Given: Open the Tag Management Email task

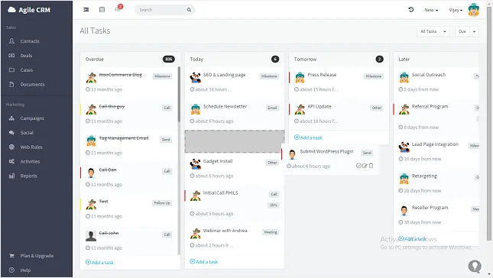Looking at the screenshot, I should tap(124, 138).
